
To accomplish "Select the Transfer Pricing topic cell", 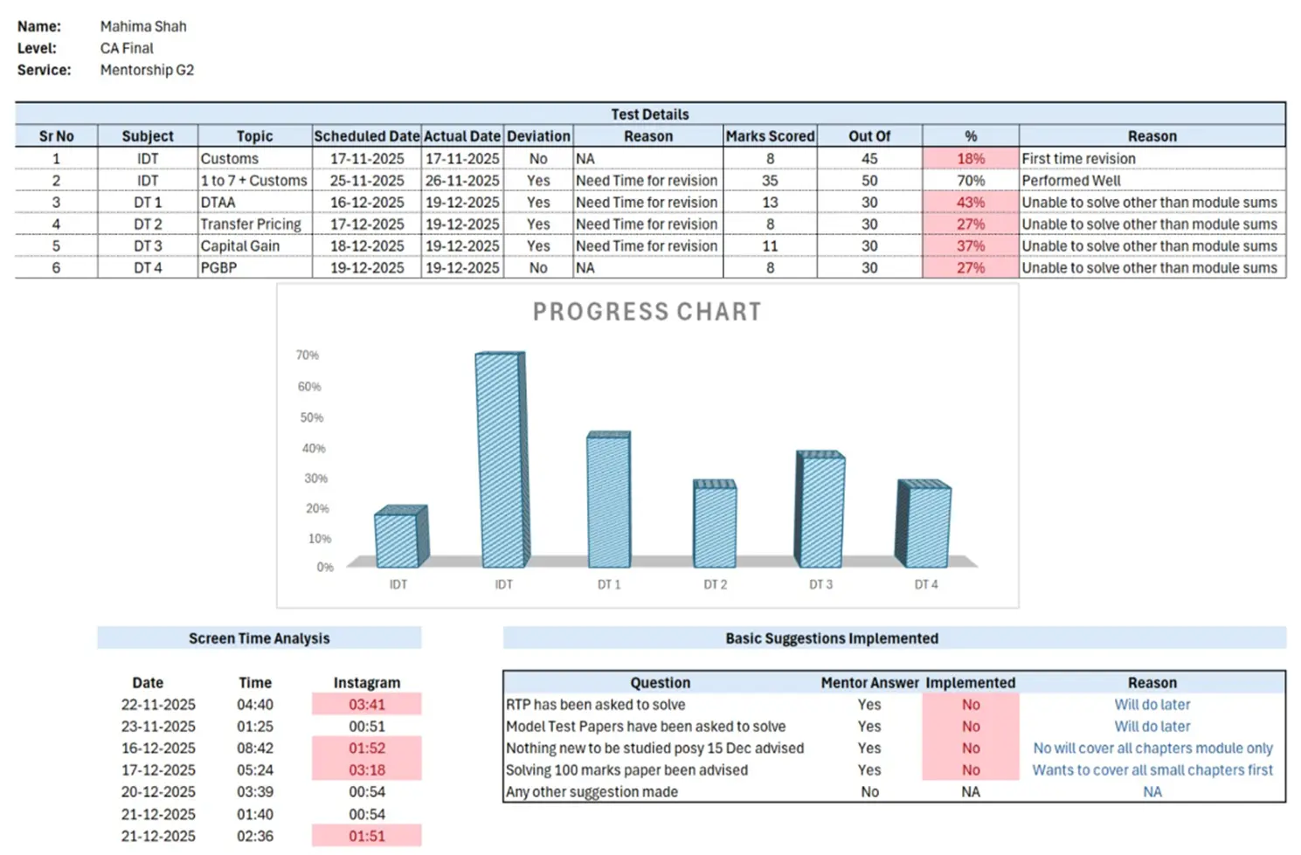I will pyautogui.click(x=251, y=224).
